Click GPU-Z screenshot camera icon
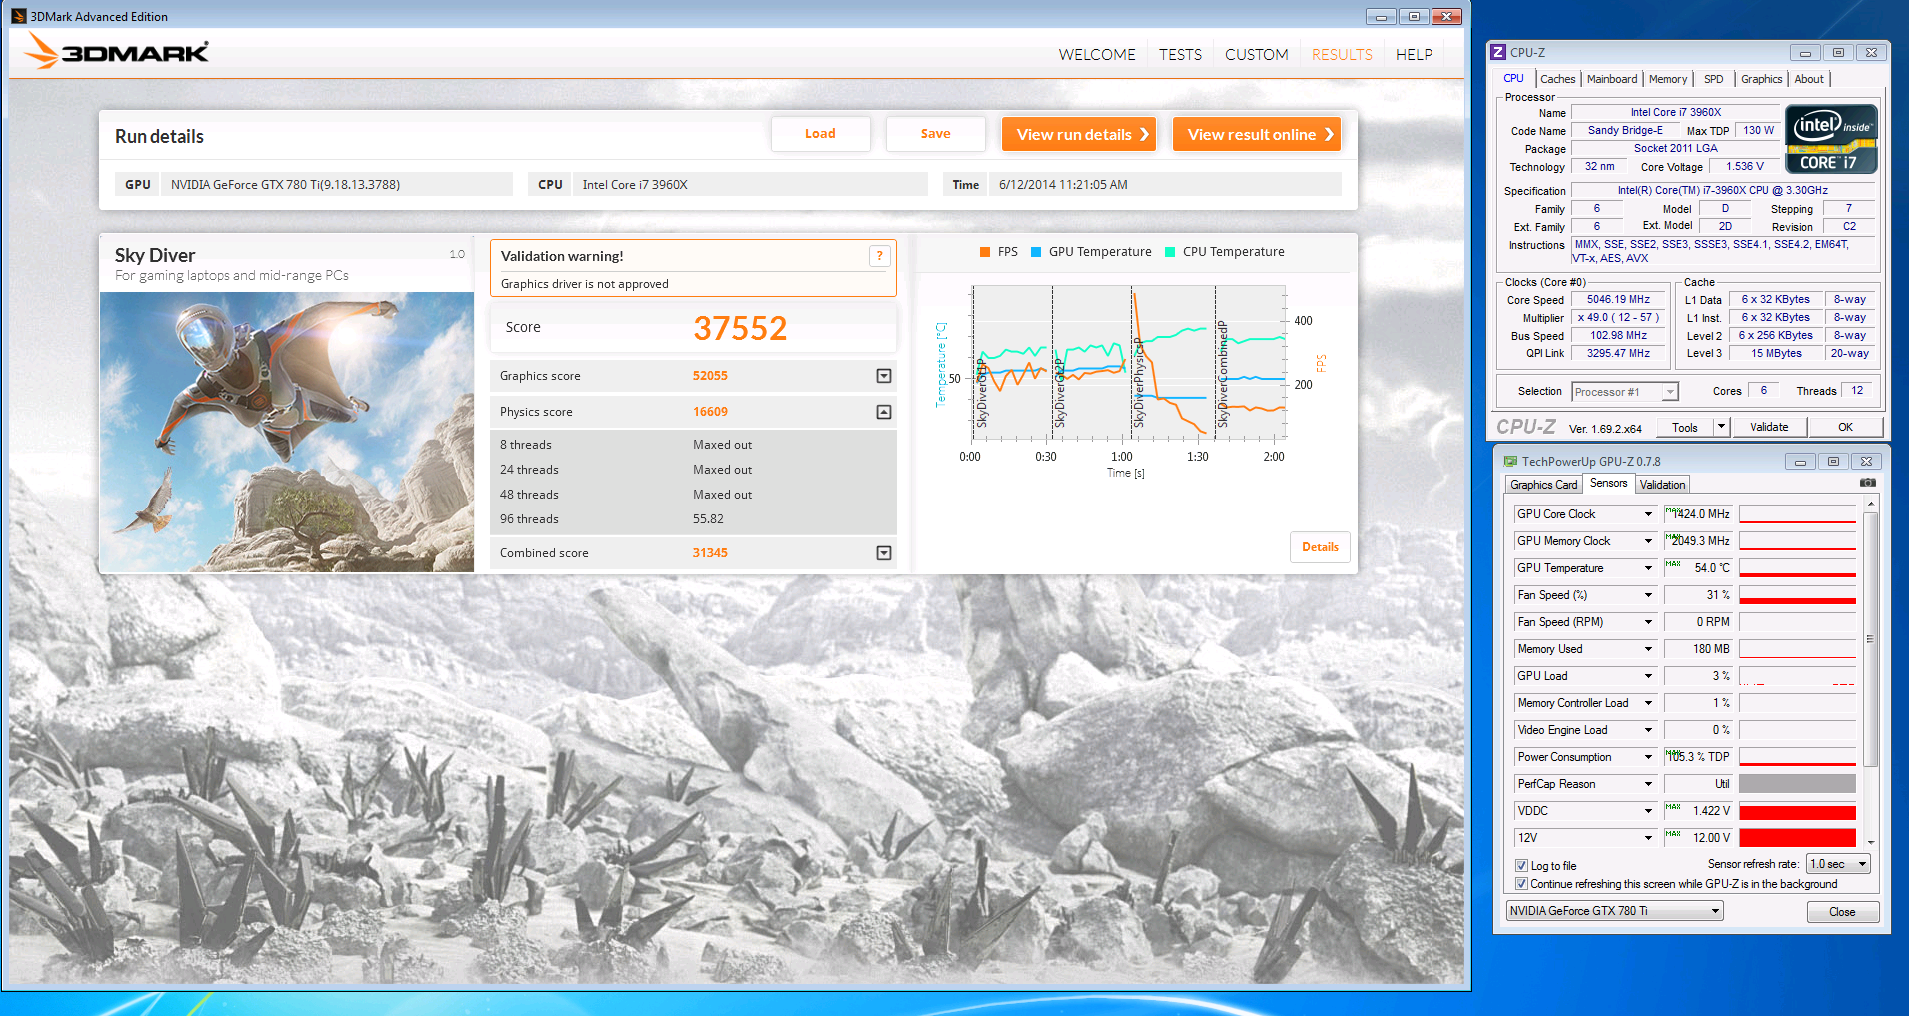The width and height of the screenshot is (1909, 1016). click(x=1867, y=483)
